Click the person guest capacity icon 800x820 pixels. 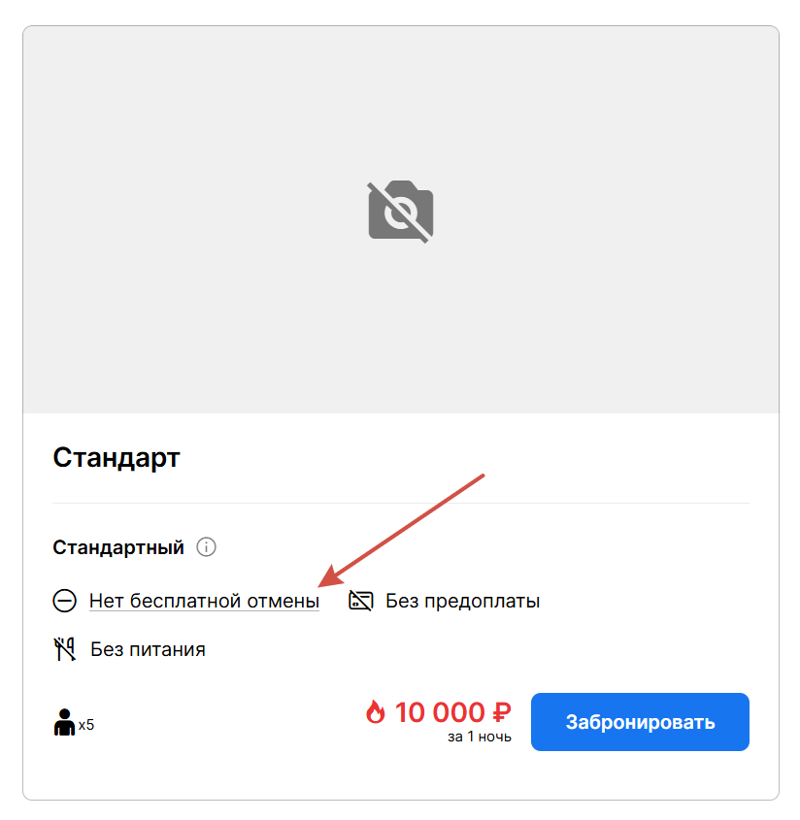[64, 722]
